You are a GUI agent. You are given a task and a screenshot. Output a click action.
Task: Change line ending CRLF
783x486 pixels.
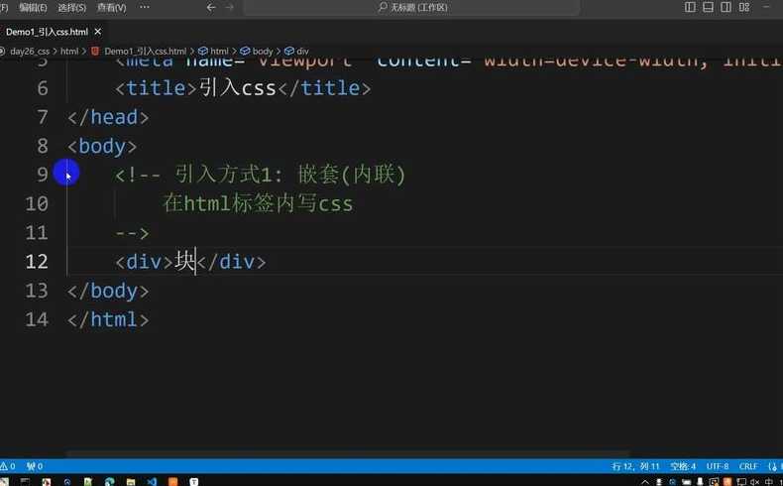[748, 466]
